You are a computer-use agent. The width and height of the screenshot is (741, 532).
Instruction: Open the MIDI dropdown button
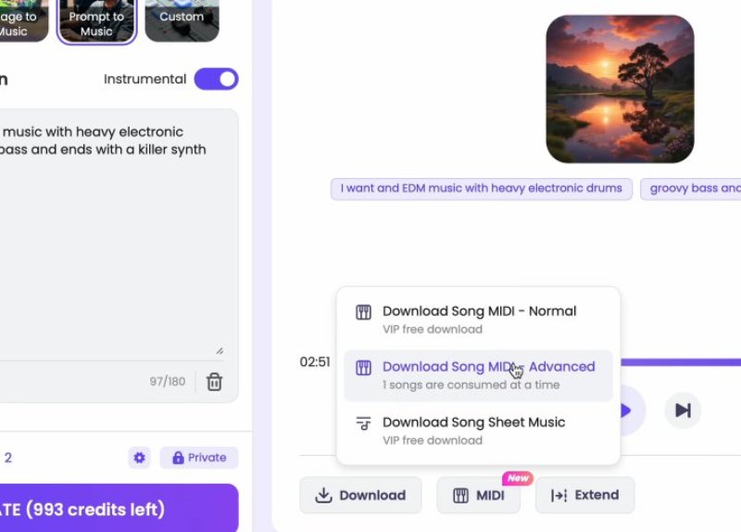tap(478, 495)
